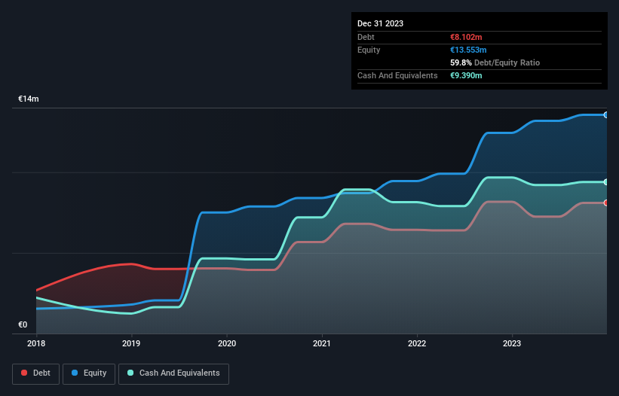This screenshot has height=396, width=619.
Task: Click the 2019 x-axis label
Action: (131, 343)
